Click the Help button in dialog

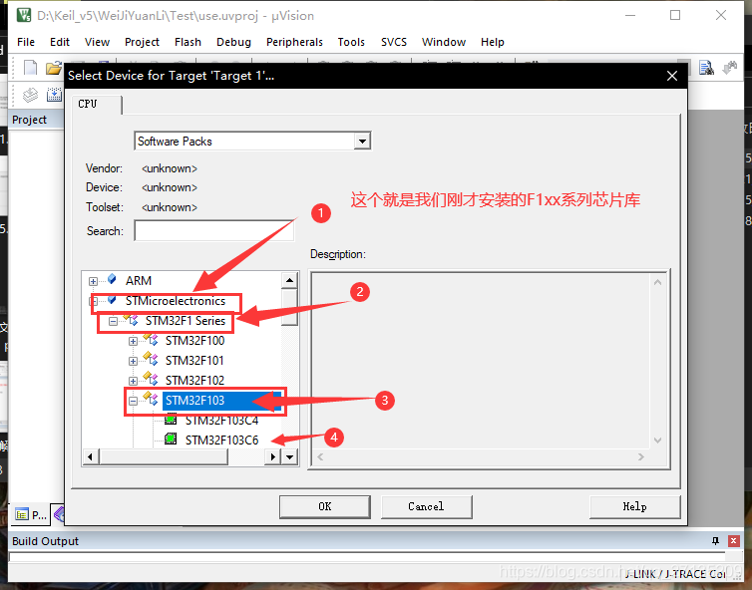(634, 506)
